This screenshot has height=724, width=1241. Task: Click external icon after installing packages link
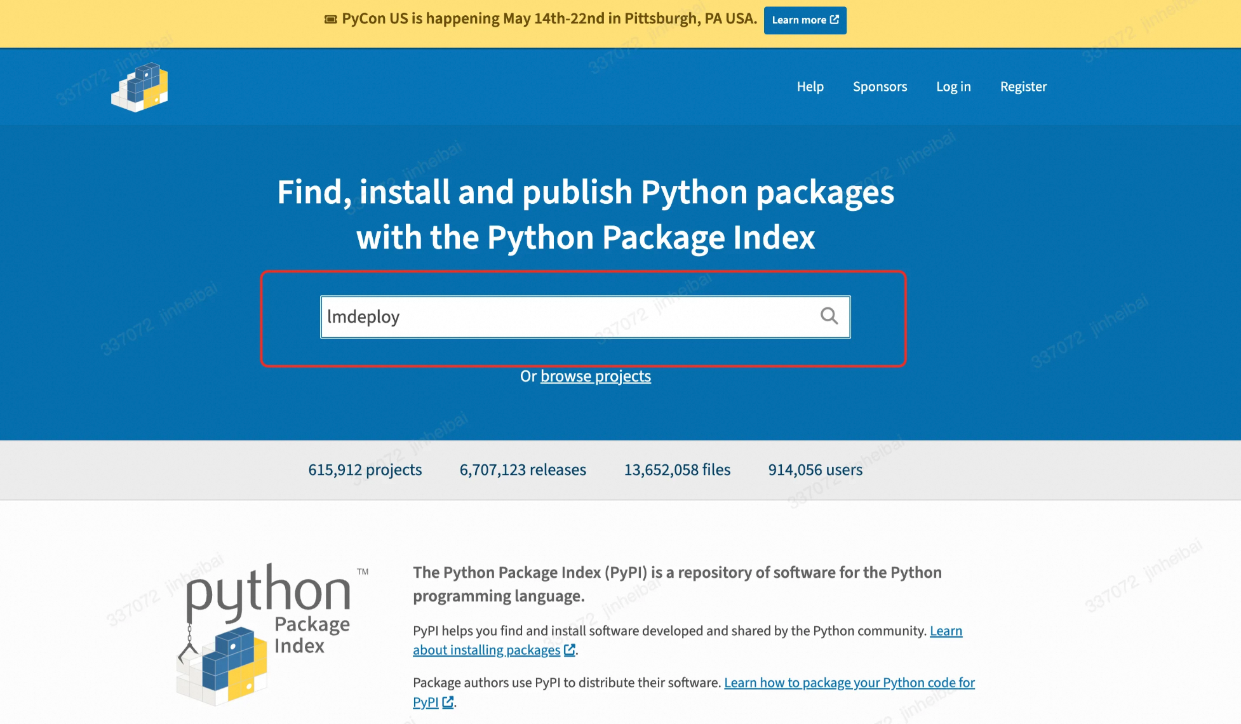click(570, 650)
